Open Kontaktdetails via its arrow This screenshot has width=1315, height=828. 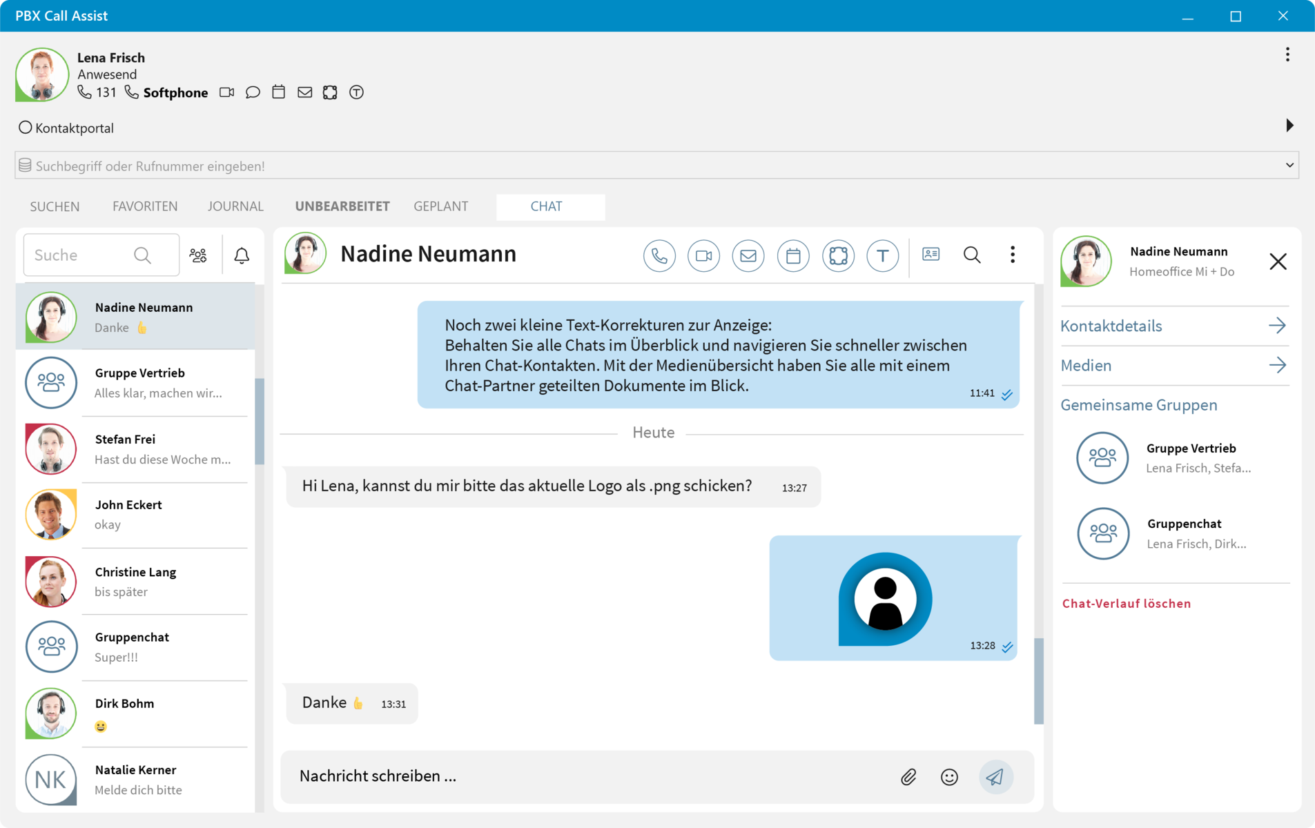[x=1278, y=325]
